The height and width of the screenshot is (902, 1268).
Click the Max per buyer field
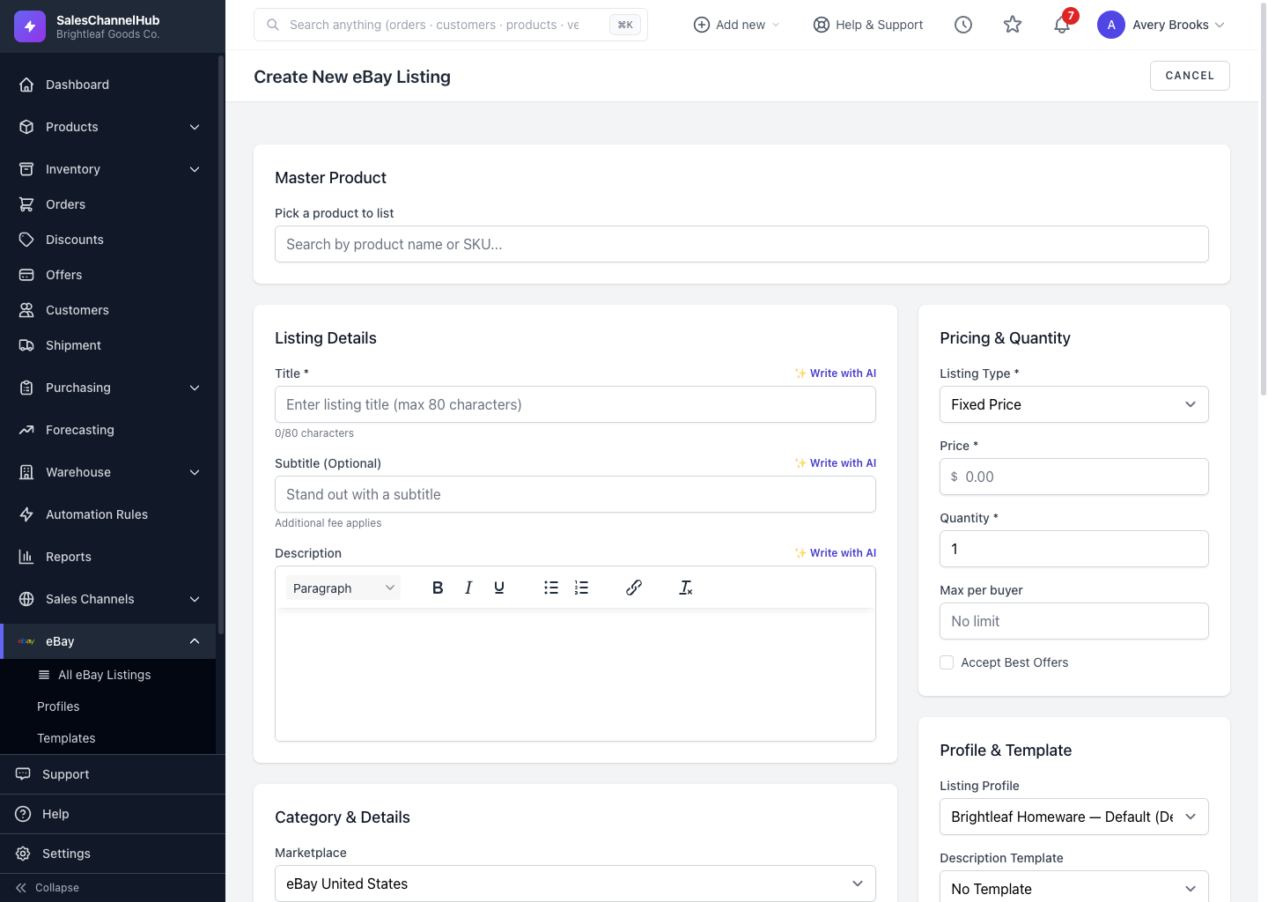[x=1073, y=621]
